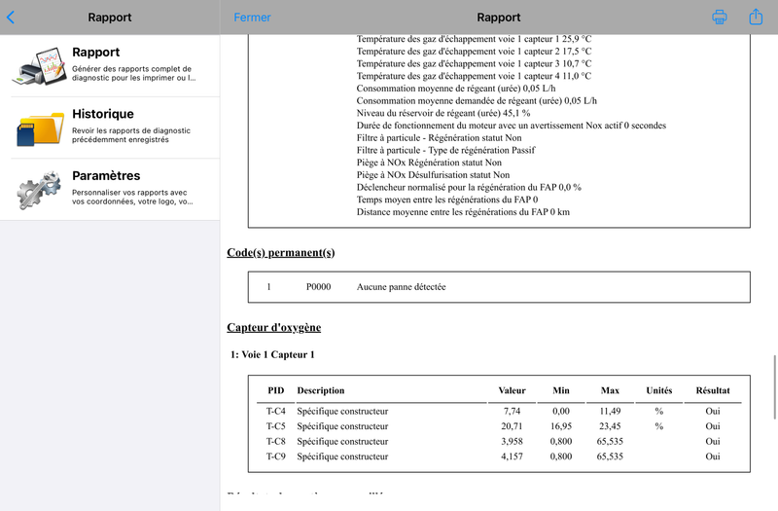Click the vertical scrollbar of report
Screen dimensions: 778x511
[x=774, y=387]
